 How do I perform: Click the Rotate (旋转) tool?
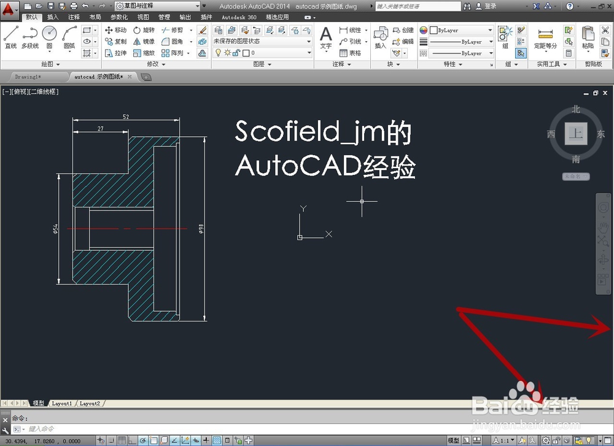144,29
